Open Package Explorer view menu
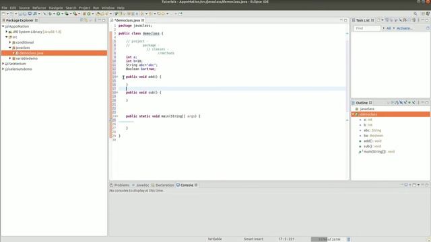Image resolution: width=431 pixels, height=242 pixels. pos(96,20)
